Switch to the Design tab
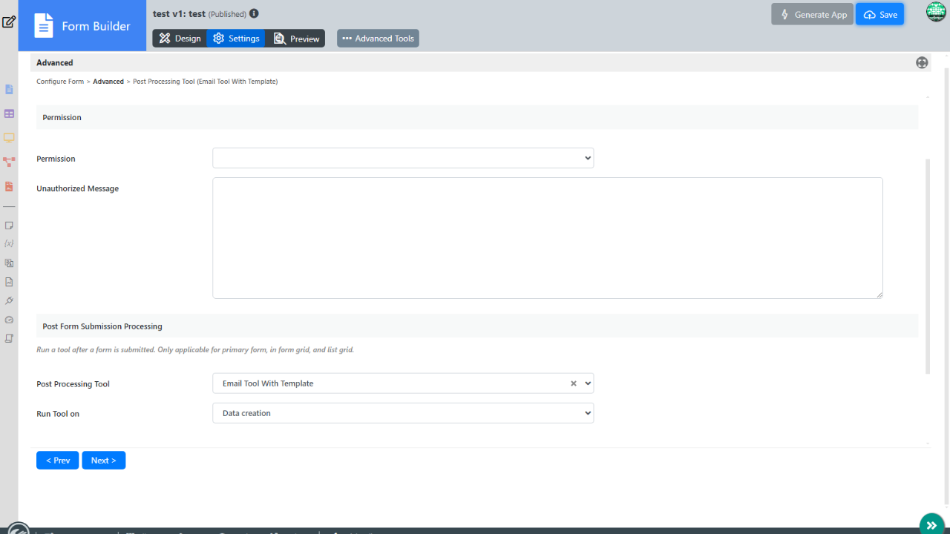 pyautogui.click(x=180, y=39)
